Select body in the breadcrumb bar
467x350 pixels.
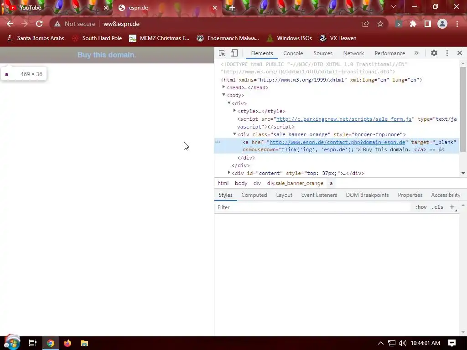click(241, 183)
